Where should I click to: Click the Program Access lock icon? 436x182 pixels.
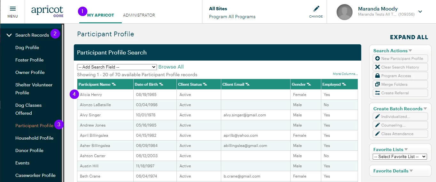point(378,76)
